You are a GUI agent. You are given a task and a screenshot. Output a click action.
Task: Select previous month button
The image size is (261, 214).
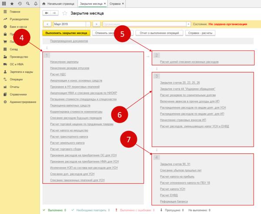coord(47,24)
